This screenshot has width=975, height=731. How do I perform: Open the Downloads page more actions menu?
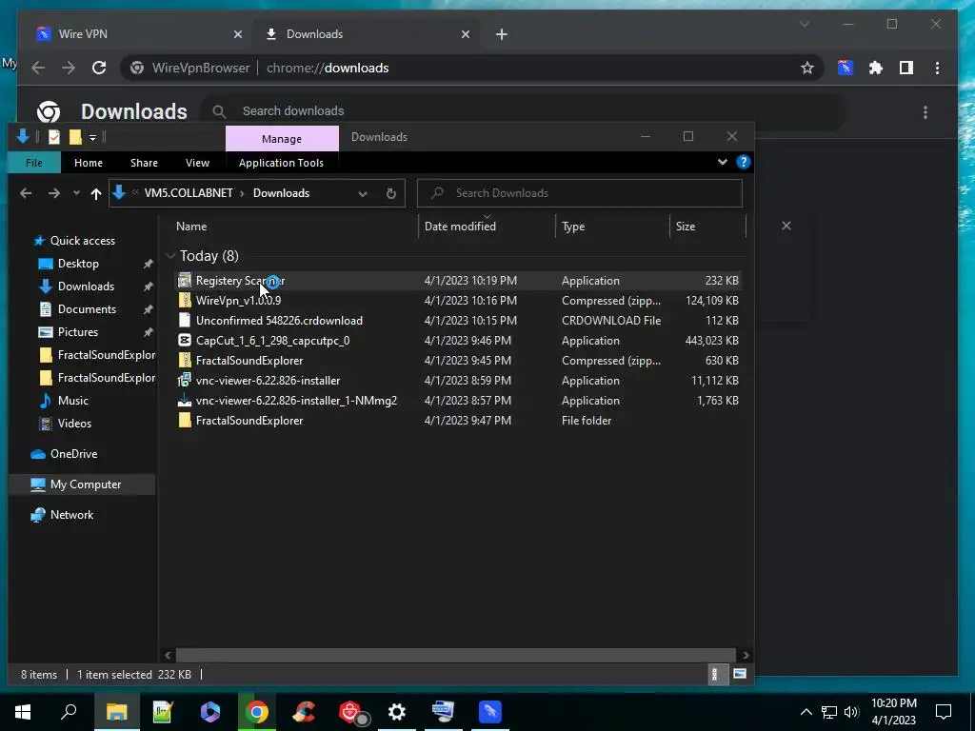click(925, 112)
